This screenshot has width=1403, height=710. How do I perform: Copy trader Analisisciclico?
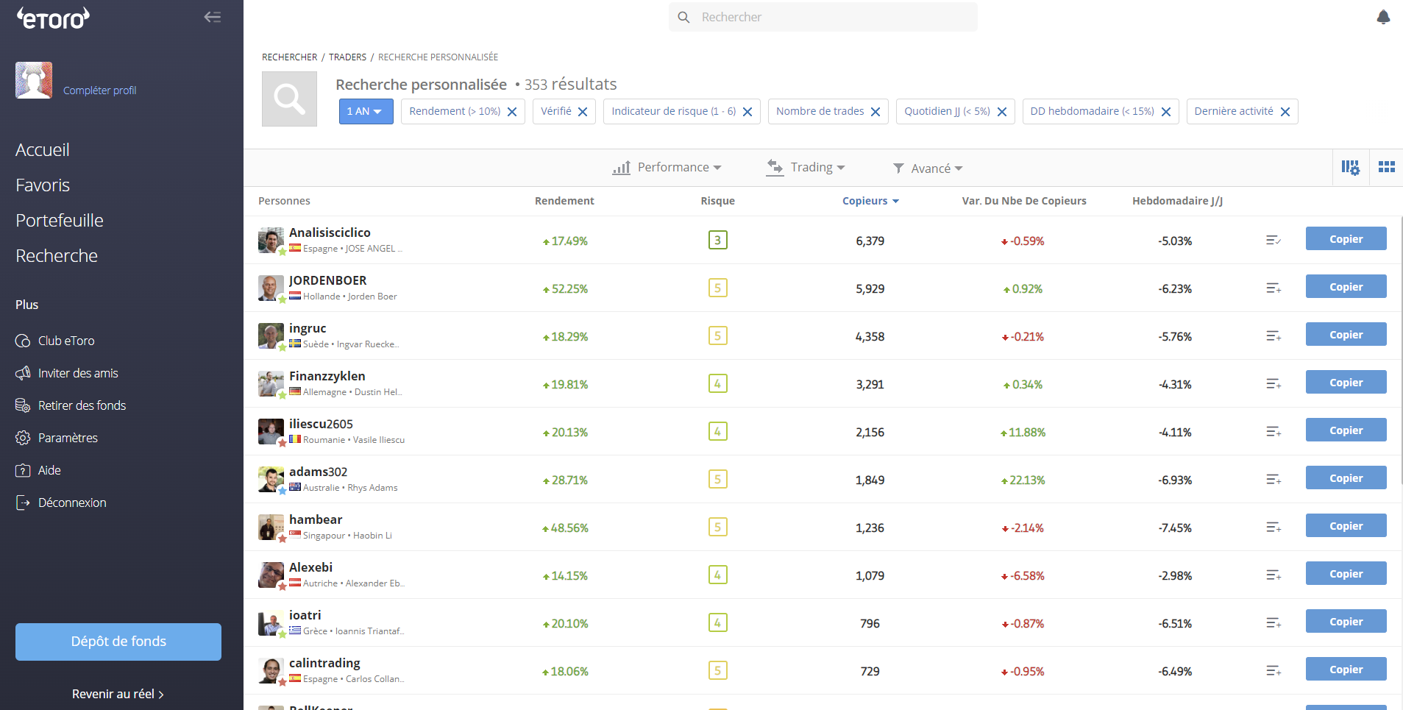[1346, 239]
